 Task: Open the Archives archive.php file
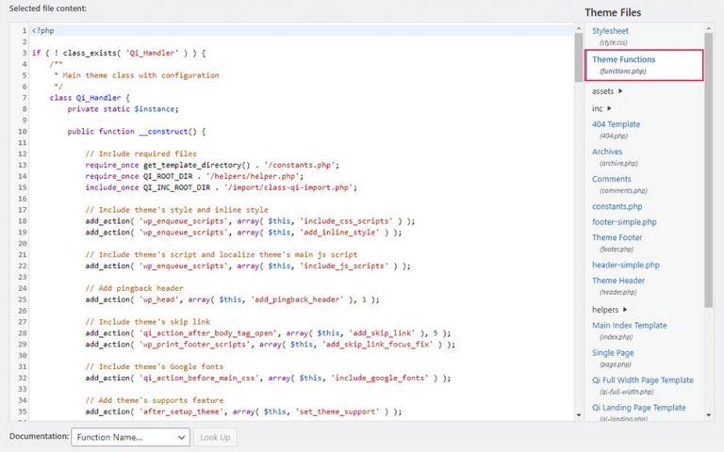pyautogui.click(x=607, y=152)
